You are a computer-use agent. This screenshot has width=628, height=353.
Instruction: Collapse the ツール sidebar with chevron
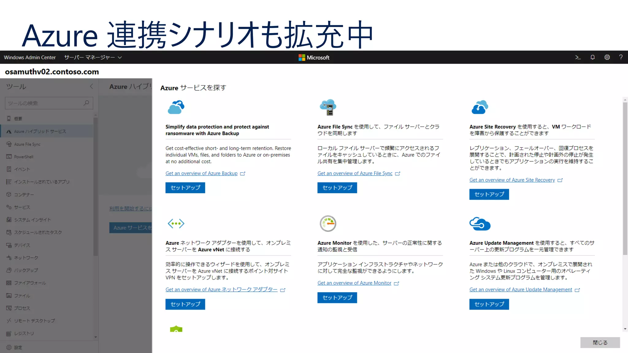click(x=91, y=86)
